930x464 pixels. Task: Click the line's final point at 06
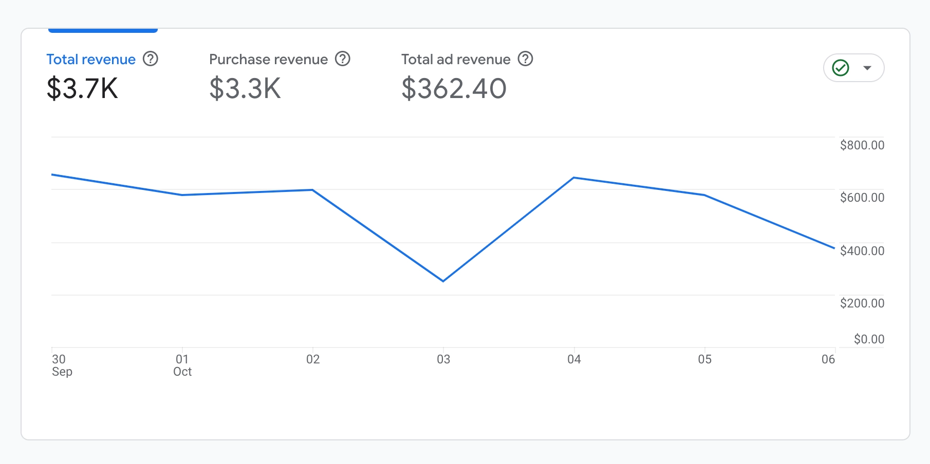834,248
